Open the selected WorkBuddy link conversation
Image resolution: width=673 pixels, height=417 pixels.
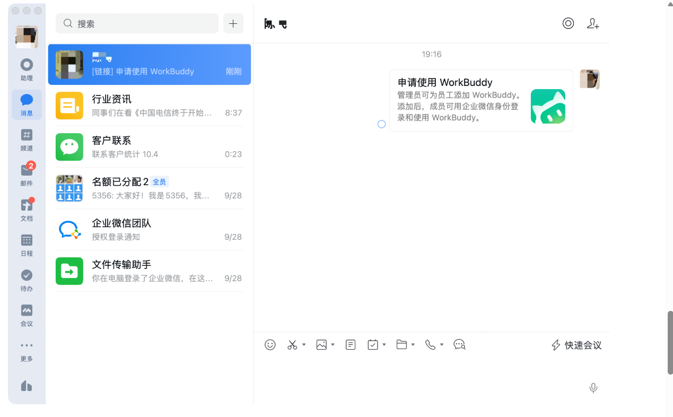[x=150, y=64]
